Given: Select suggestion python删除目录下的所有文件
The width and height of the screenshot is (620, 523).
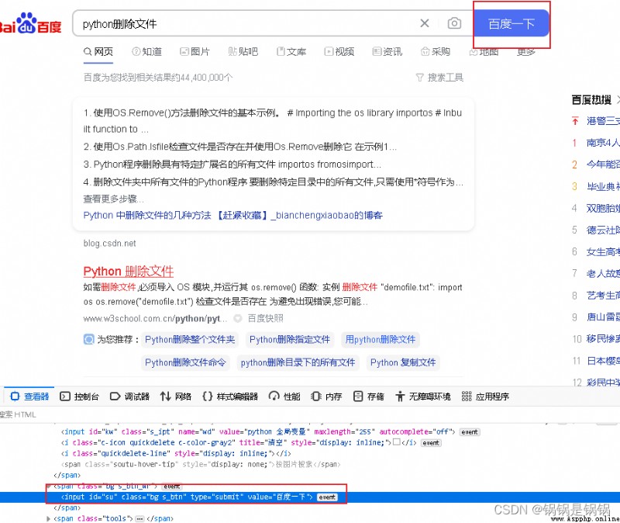Looking at the screenshot, I should coord(298,362).
